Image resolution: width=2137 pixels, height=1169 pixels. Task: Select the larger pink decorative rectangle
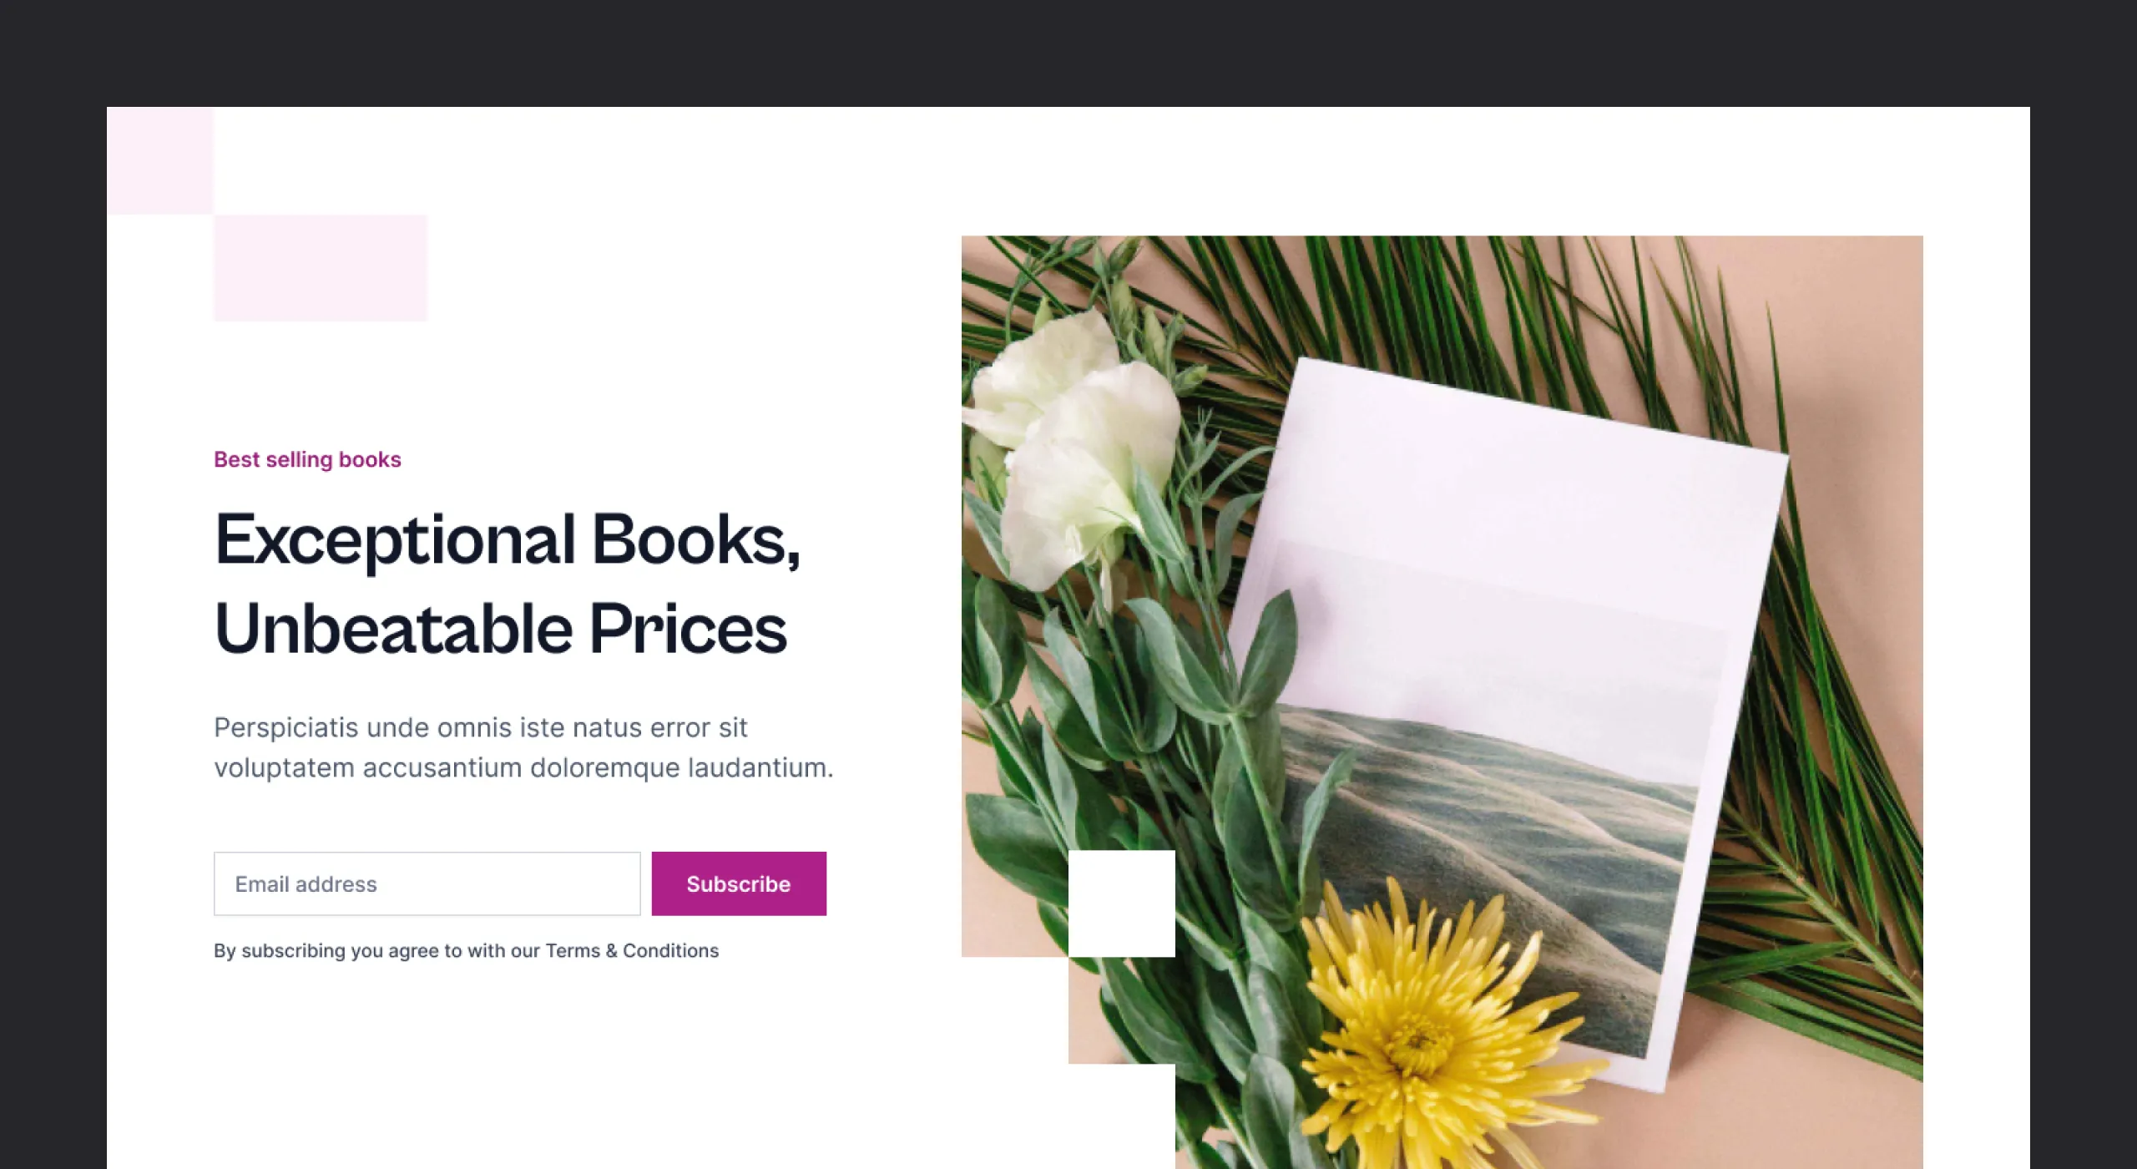[x=321, y=267]
